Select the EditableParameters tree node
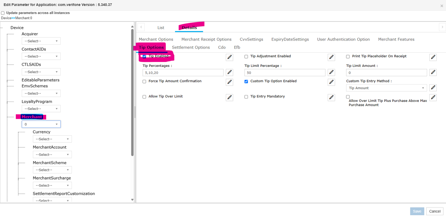This screenshot has height=218, width=446. click(x=41, y=80)
